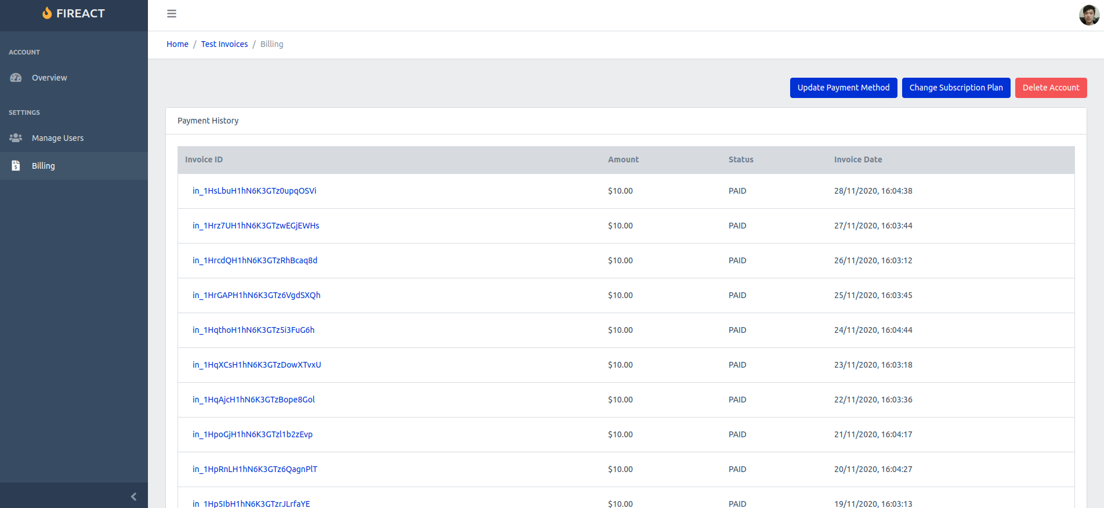Select the date 21/11/2020, 16:04:17
The height and width of the screenshot is (508, 1104).
[x=873, y=434]
